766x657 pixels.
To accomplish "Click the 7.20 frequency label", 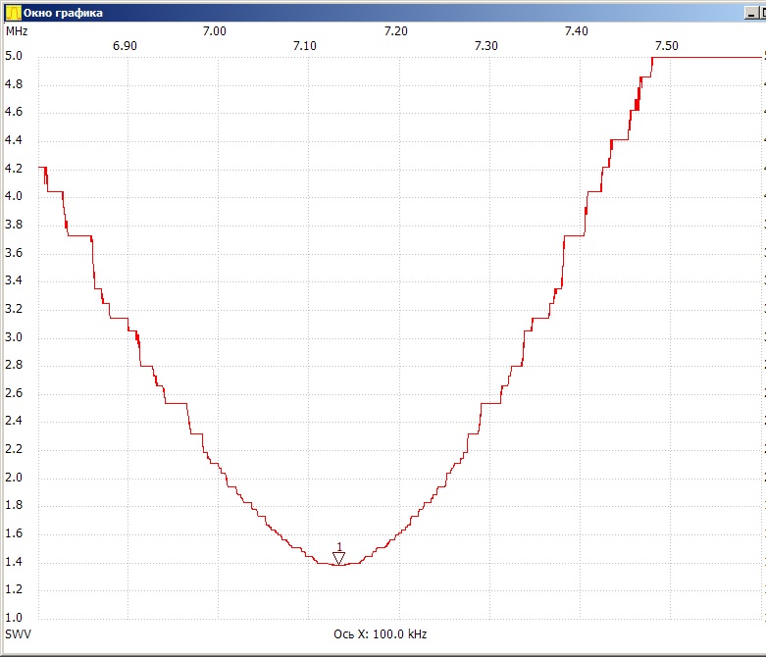I will coord(395,31).
